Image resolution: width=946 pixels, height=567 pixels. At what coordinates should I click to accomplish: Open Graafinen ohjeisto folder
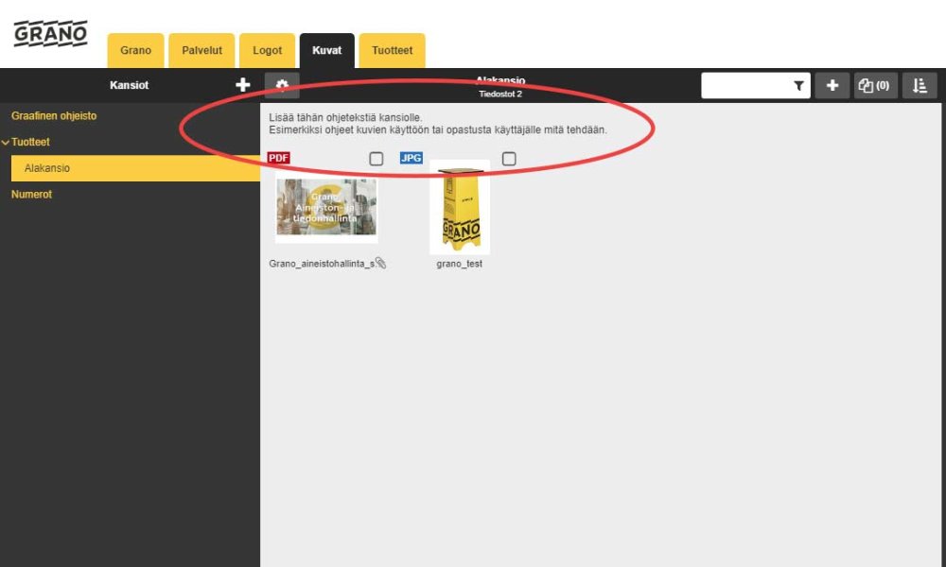pyautogui.click(x=54, y=115)
